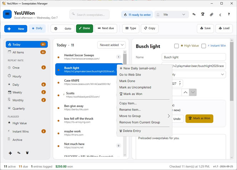
Task: Open the Newest added sort dropdown
Action: [112, 45]
